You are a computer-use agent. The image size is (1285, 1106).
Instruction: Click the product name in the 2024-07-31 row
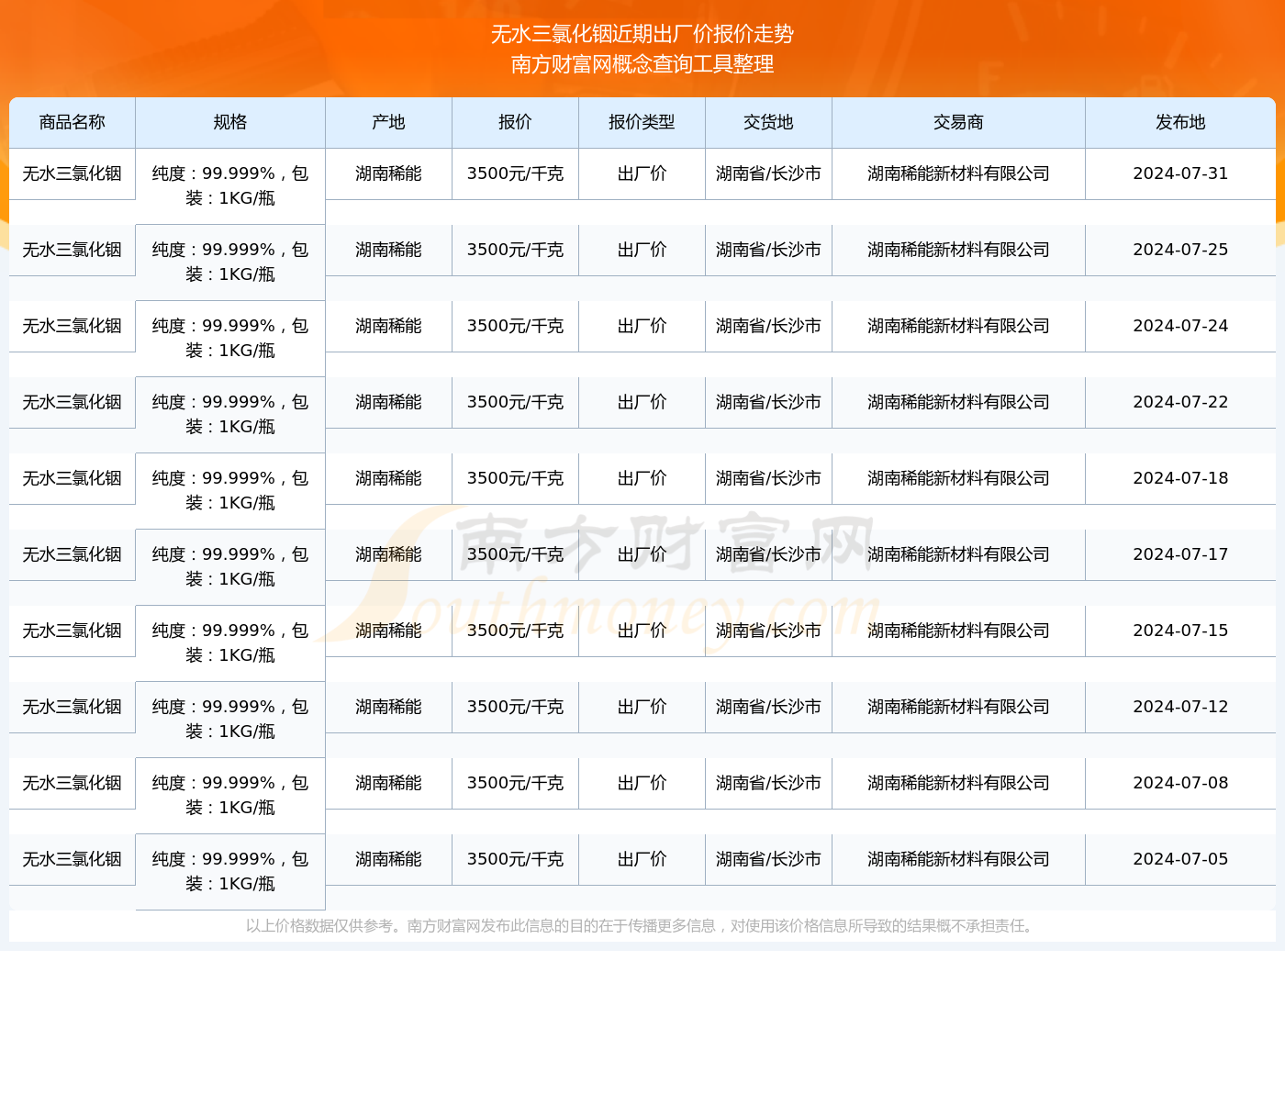pyautogui.click(x=73, y=173)
